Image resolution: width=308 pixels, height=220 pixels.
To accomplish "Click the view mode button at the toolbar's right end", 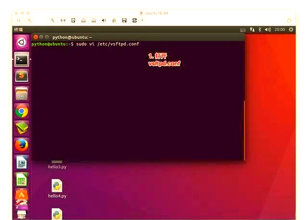I will (x=289, y=20).
